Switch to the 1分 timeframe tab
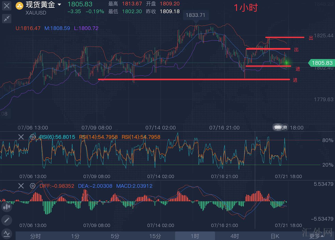This screenshot has width=335, height=240. (75, 236)
